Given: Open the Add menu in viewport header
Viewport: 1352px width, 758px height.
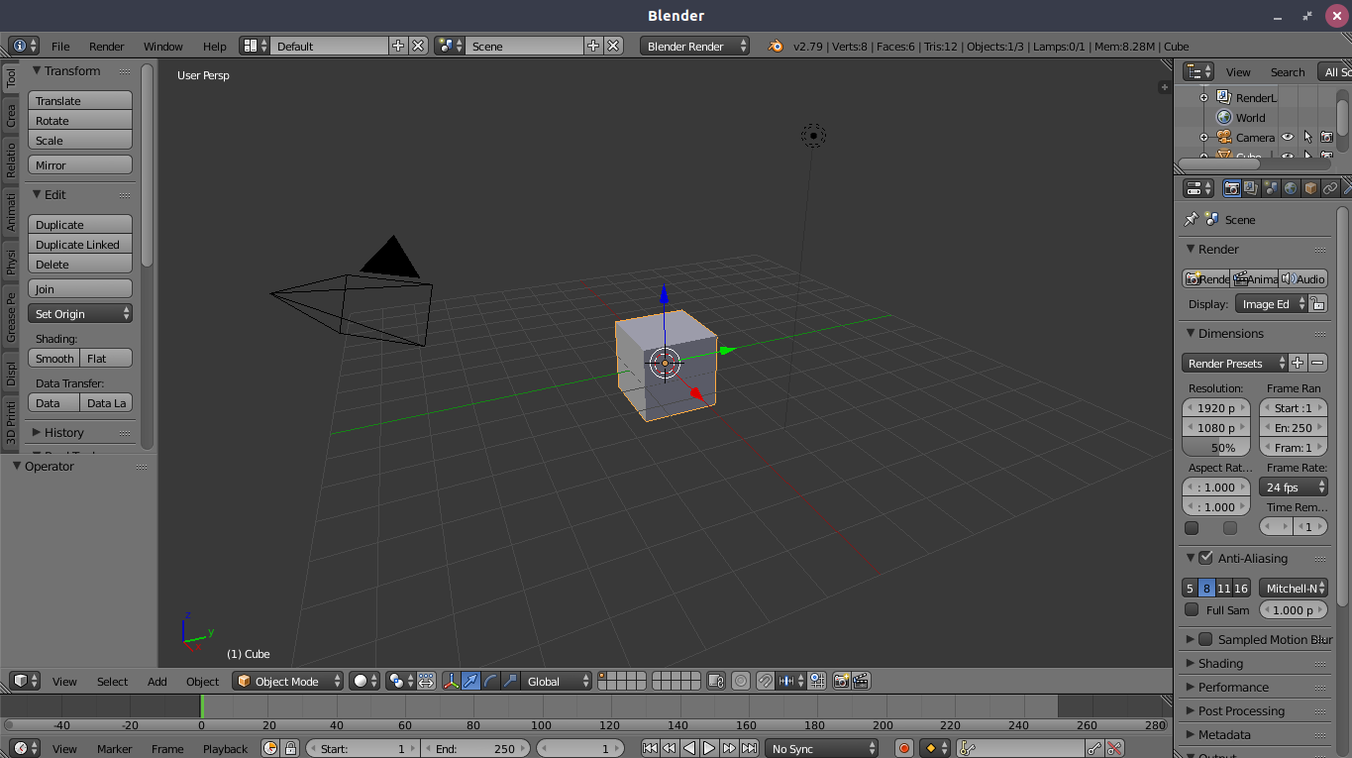Looking at the screenshot, I should (x=157, y=681).
